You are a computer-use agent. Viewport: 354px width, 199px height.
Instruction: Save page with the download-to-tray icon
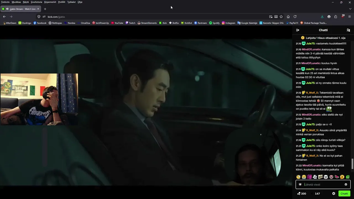[276, 17]
